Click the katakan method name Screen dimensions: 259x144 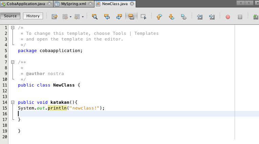(x=60, y=102)
